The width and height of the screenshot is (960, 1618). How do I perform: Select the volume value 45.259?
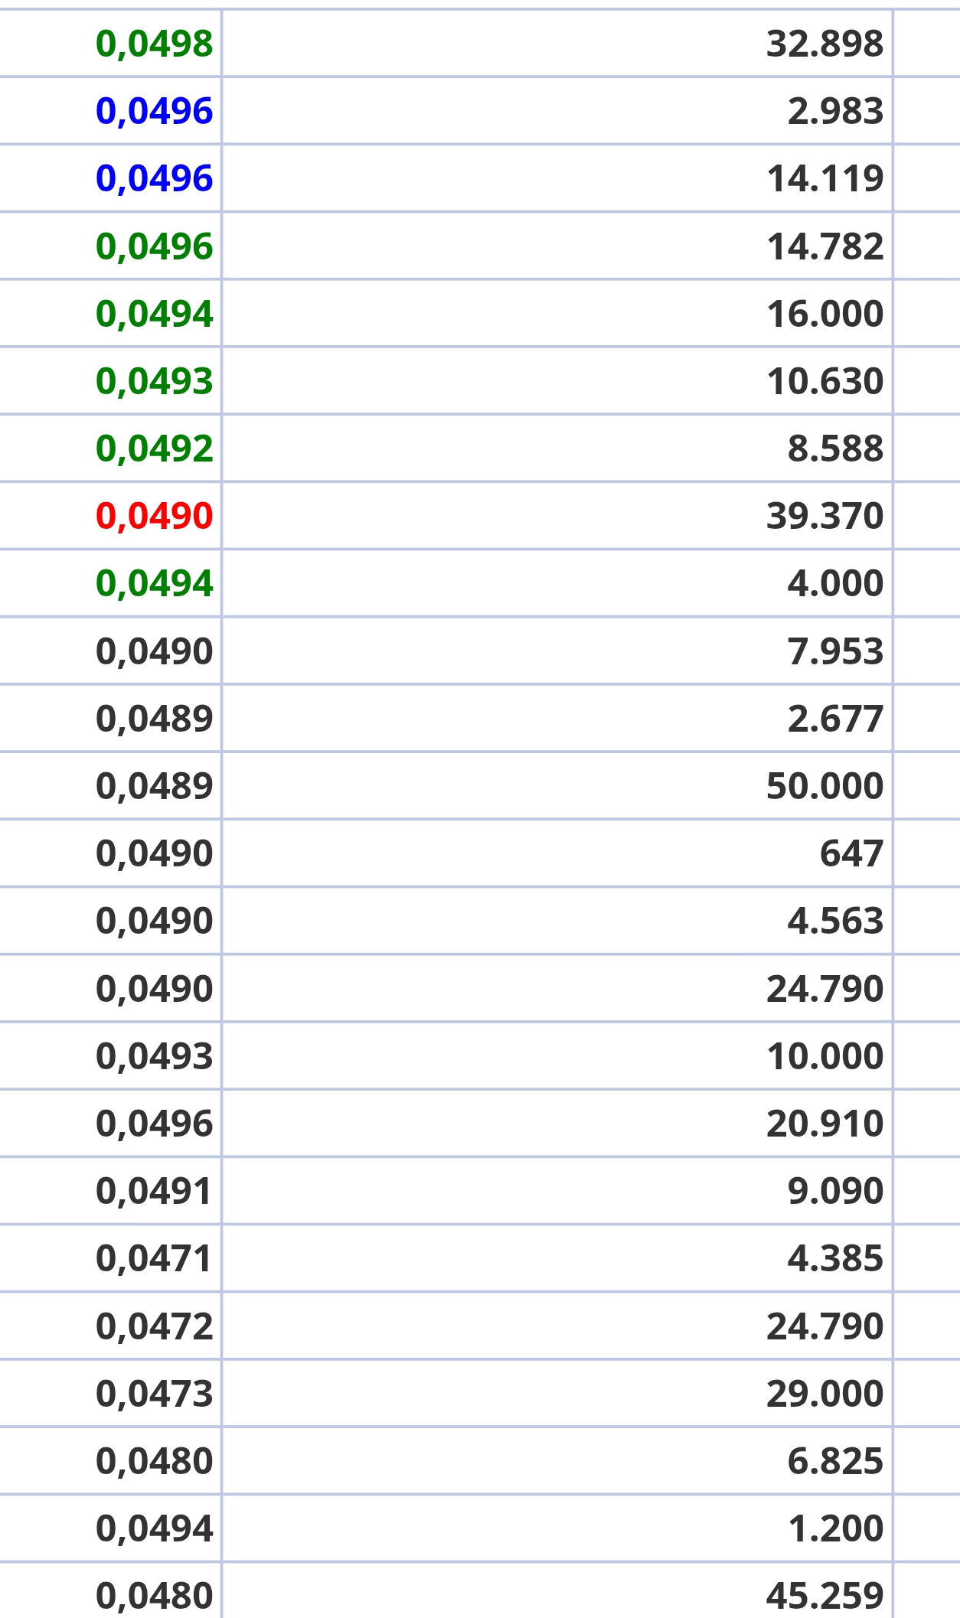tap(825, 1596)
